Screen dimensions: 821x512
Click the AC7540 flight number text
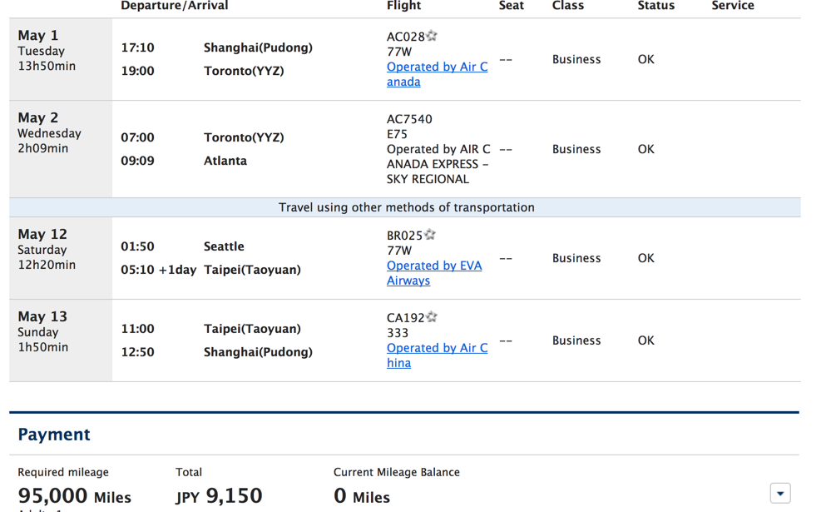point(409,119)
